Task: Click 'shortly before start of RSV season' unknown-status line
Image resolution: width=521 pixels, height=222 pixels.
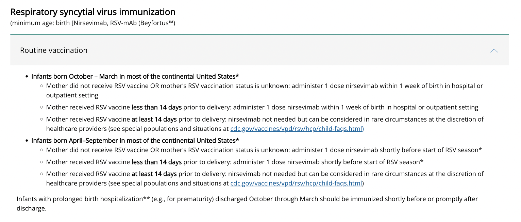Action: 264,150
